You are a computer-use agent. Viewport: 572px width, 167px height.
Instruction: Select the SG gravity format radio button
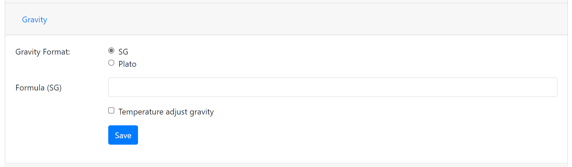[x=111, y=50]
